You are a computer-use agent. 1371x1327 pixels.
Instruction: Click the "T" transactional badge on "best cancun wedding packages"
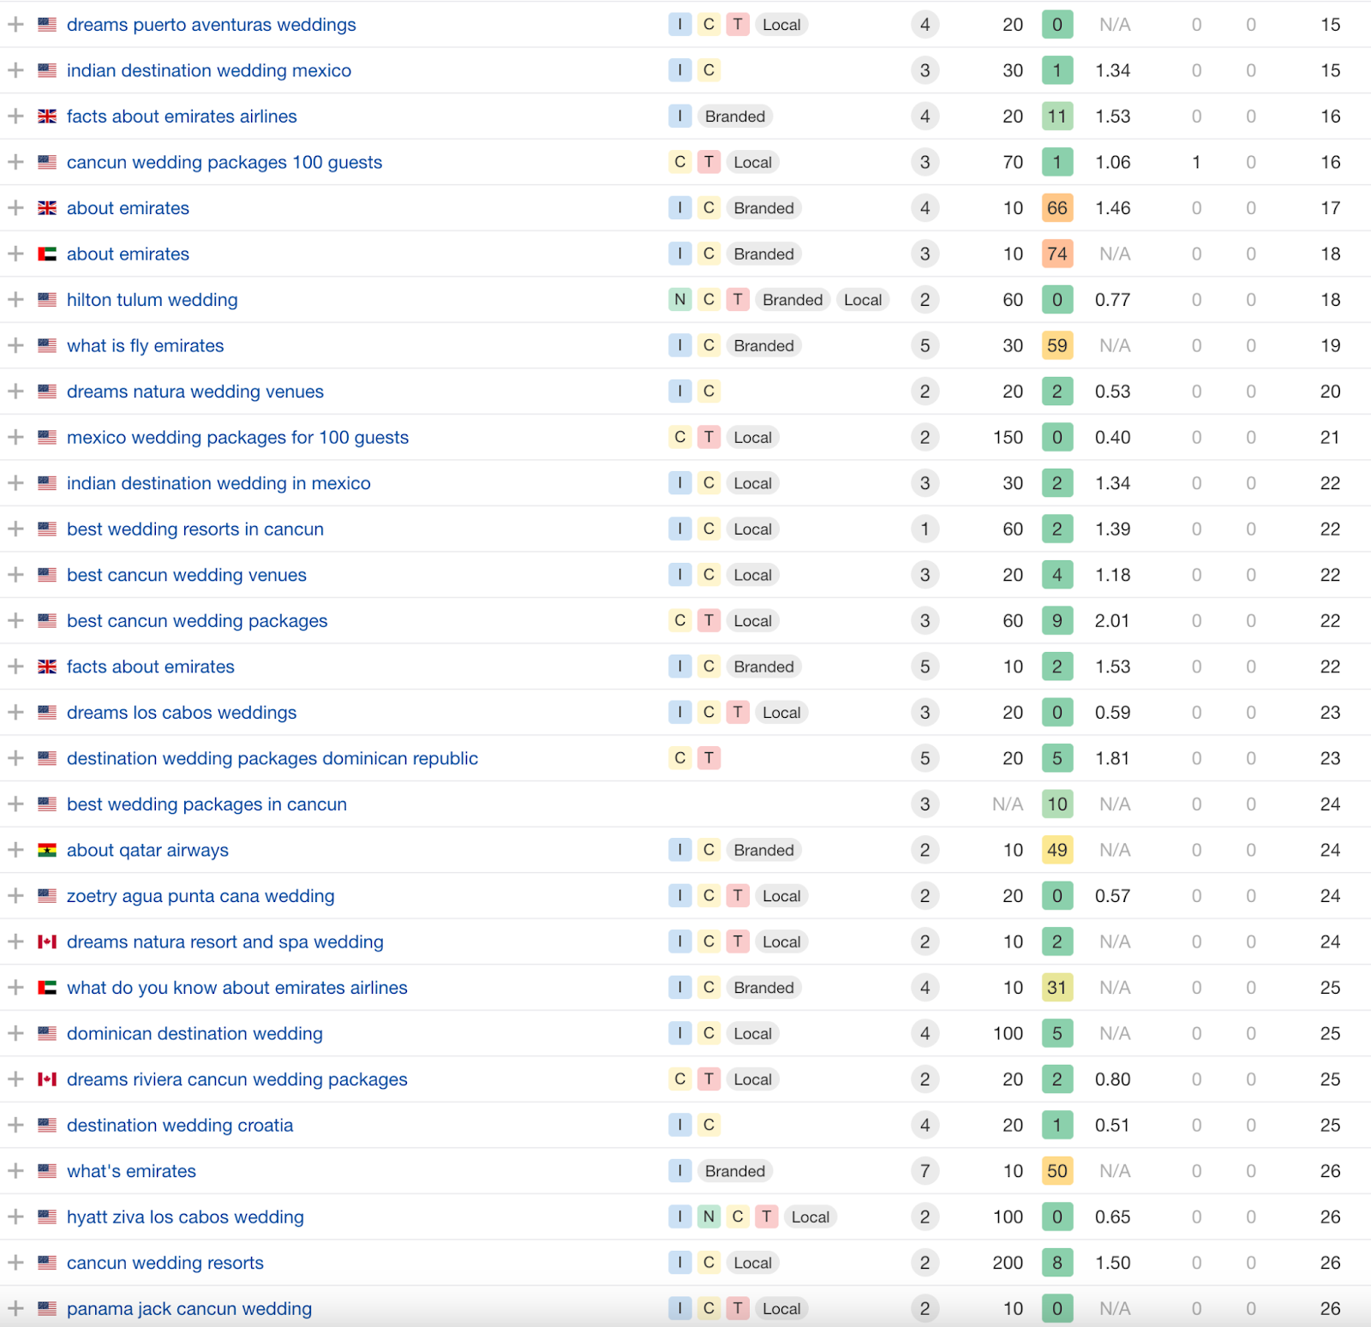pyautogui.click(x=709, y=620)
